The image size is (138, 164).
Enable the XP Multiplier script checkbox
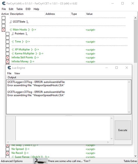point(8,50)
